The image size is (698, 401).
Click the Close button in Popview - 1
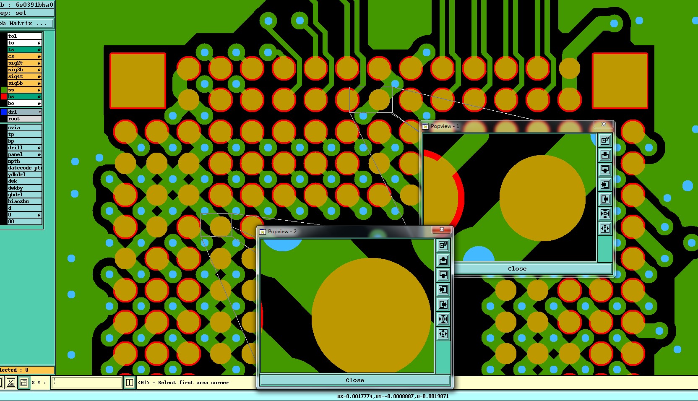pyautogui.click(x=517, y=269)
